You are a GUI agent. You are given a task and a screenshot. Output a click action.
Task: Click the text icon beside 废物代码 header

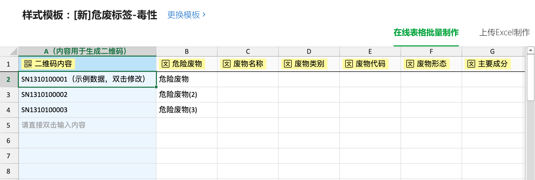tap(349, 64)
